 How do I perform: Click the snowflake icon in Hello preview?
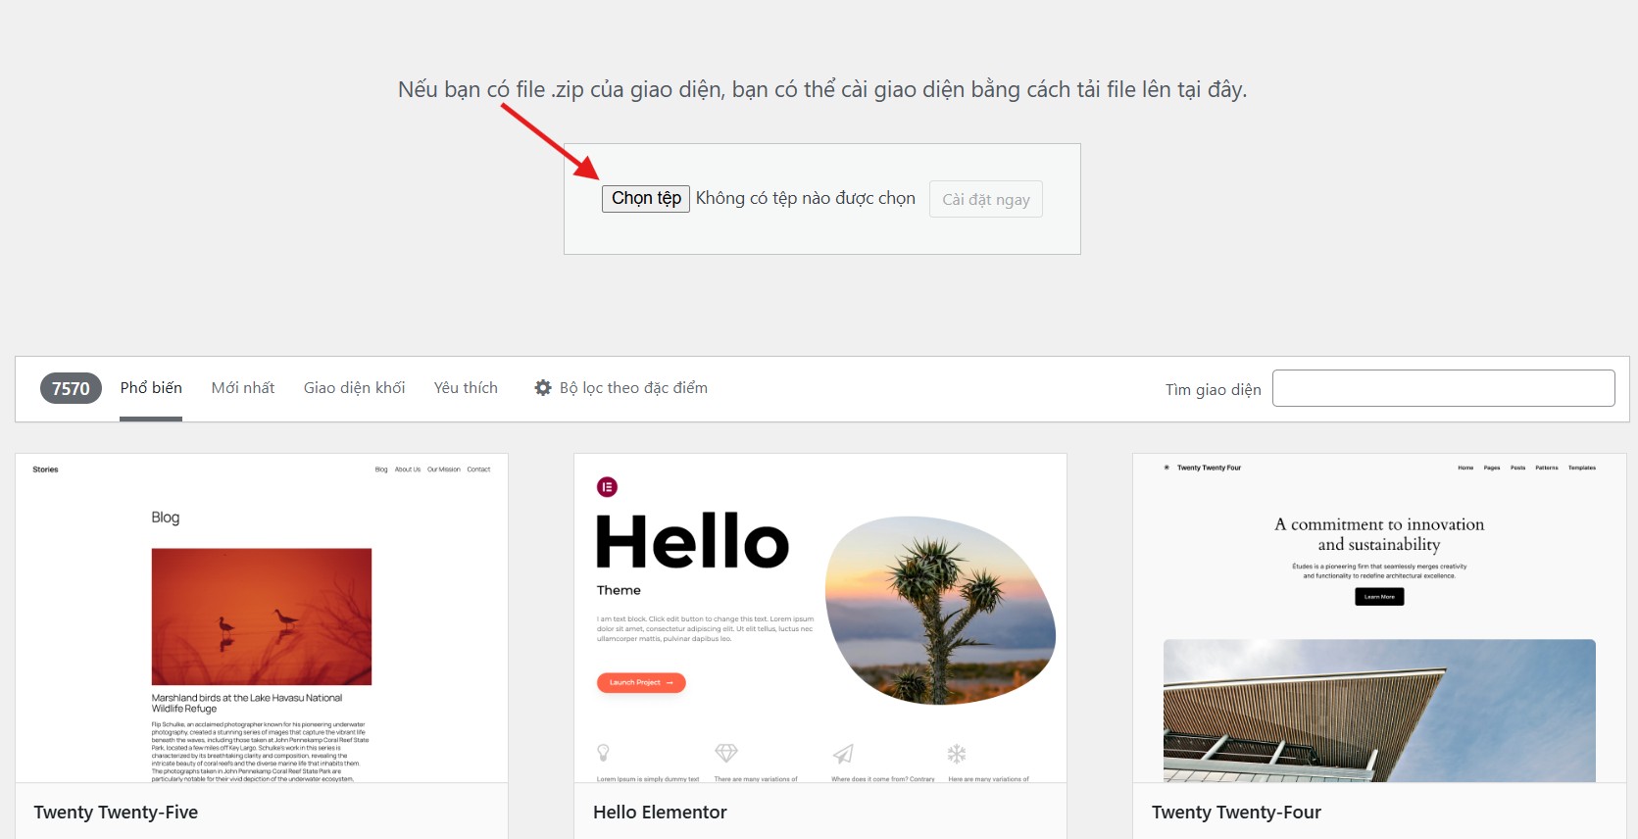pyautogui.click(x=957, y=754)
